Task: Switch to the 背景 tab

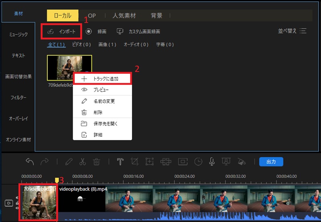Action: click(x=156, y=16)
